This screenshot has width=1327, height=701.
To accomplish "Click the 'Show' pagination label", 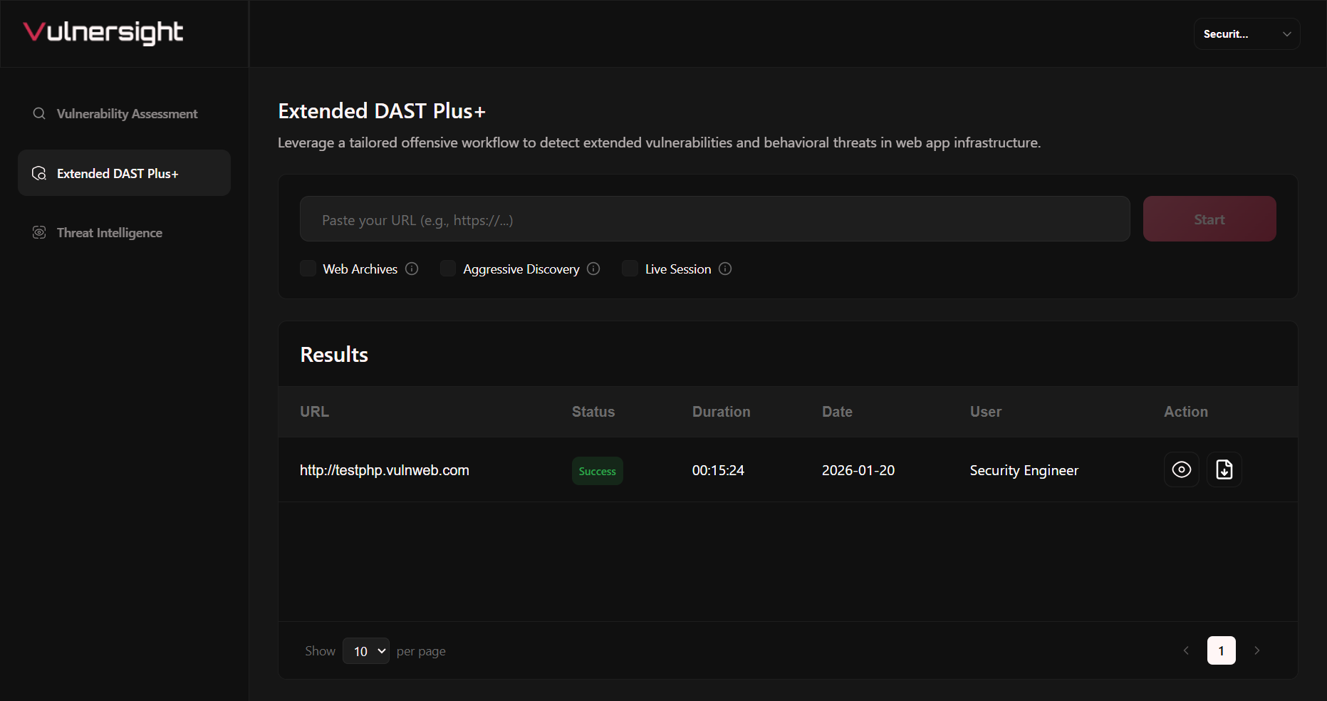I will point(321,651).
